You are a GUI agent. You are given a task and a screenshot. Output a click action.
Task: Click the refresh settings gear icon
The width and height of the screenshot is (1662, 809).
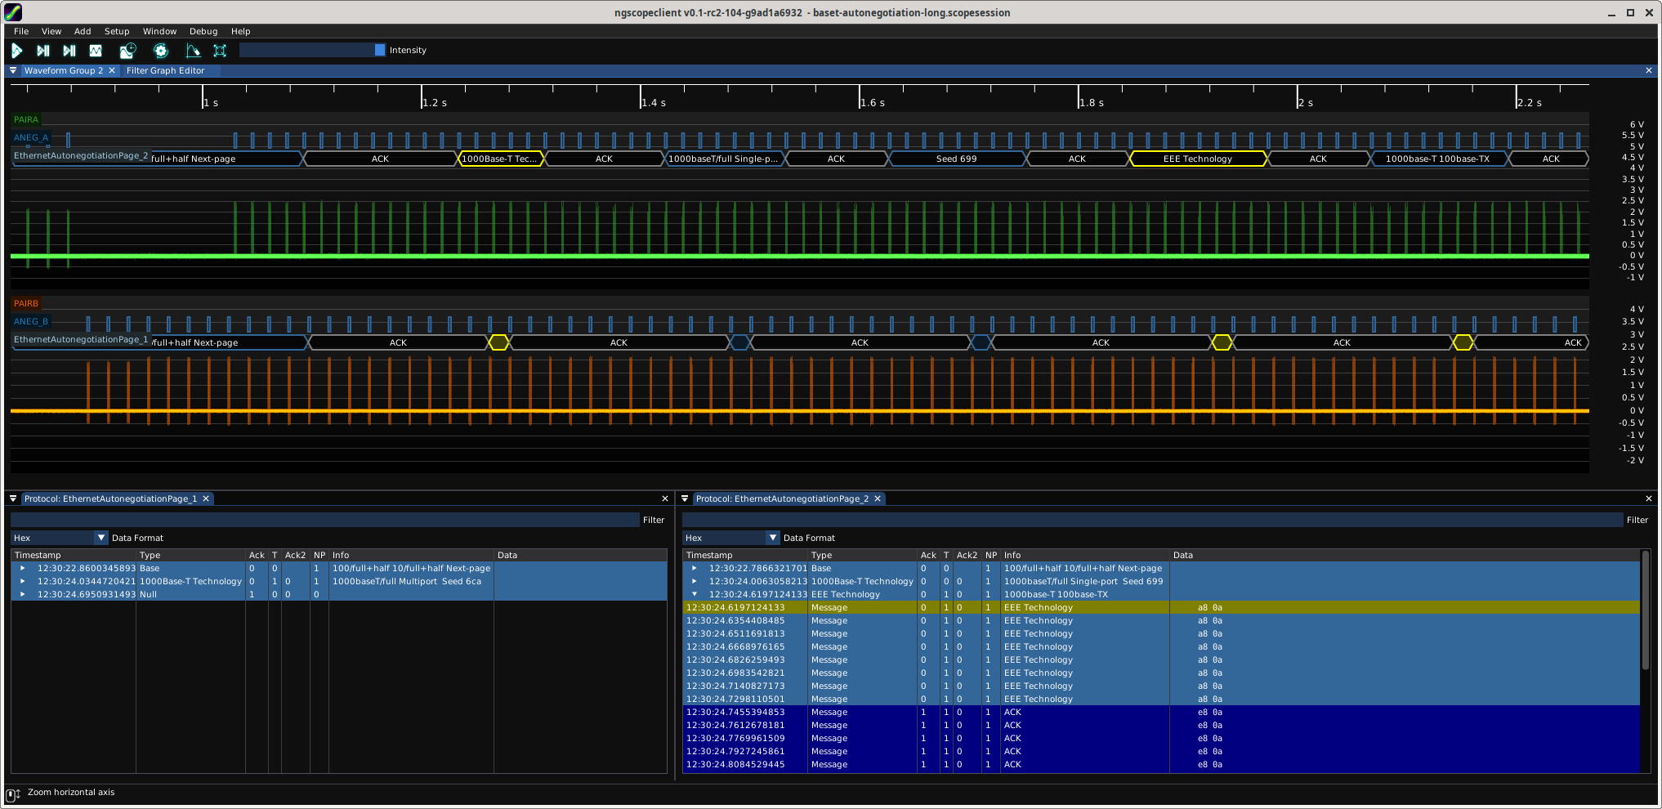pos(161,51)
